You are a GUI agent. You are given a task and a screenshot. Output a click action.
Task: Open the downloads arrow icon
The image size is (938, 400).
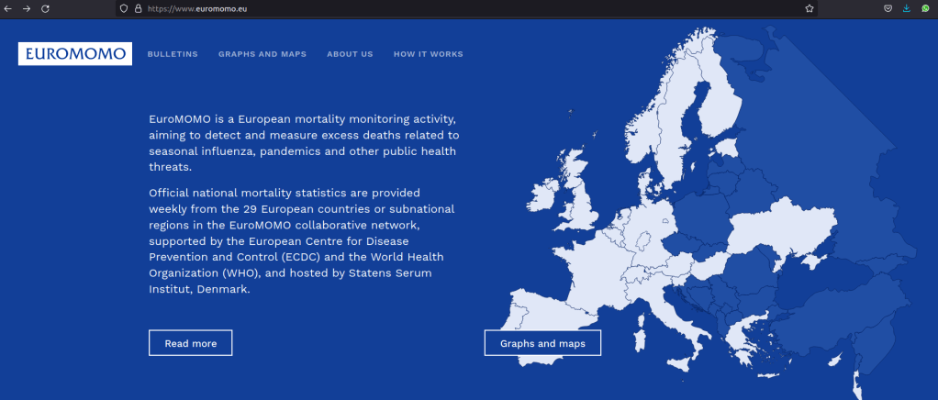[907, 8]
